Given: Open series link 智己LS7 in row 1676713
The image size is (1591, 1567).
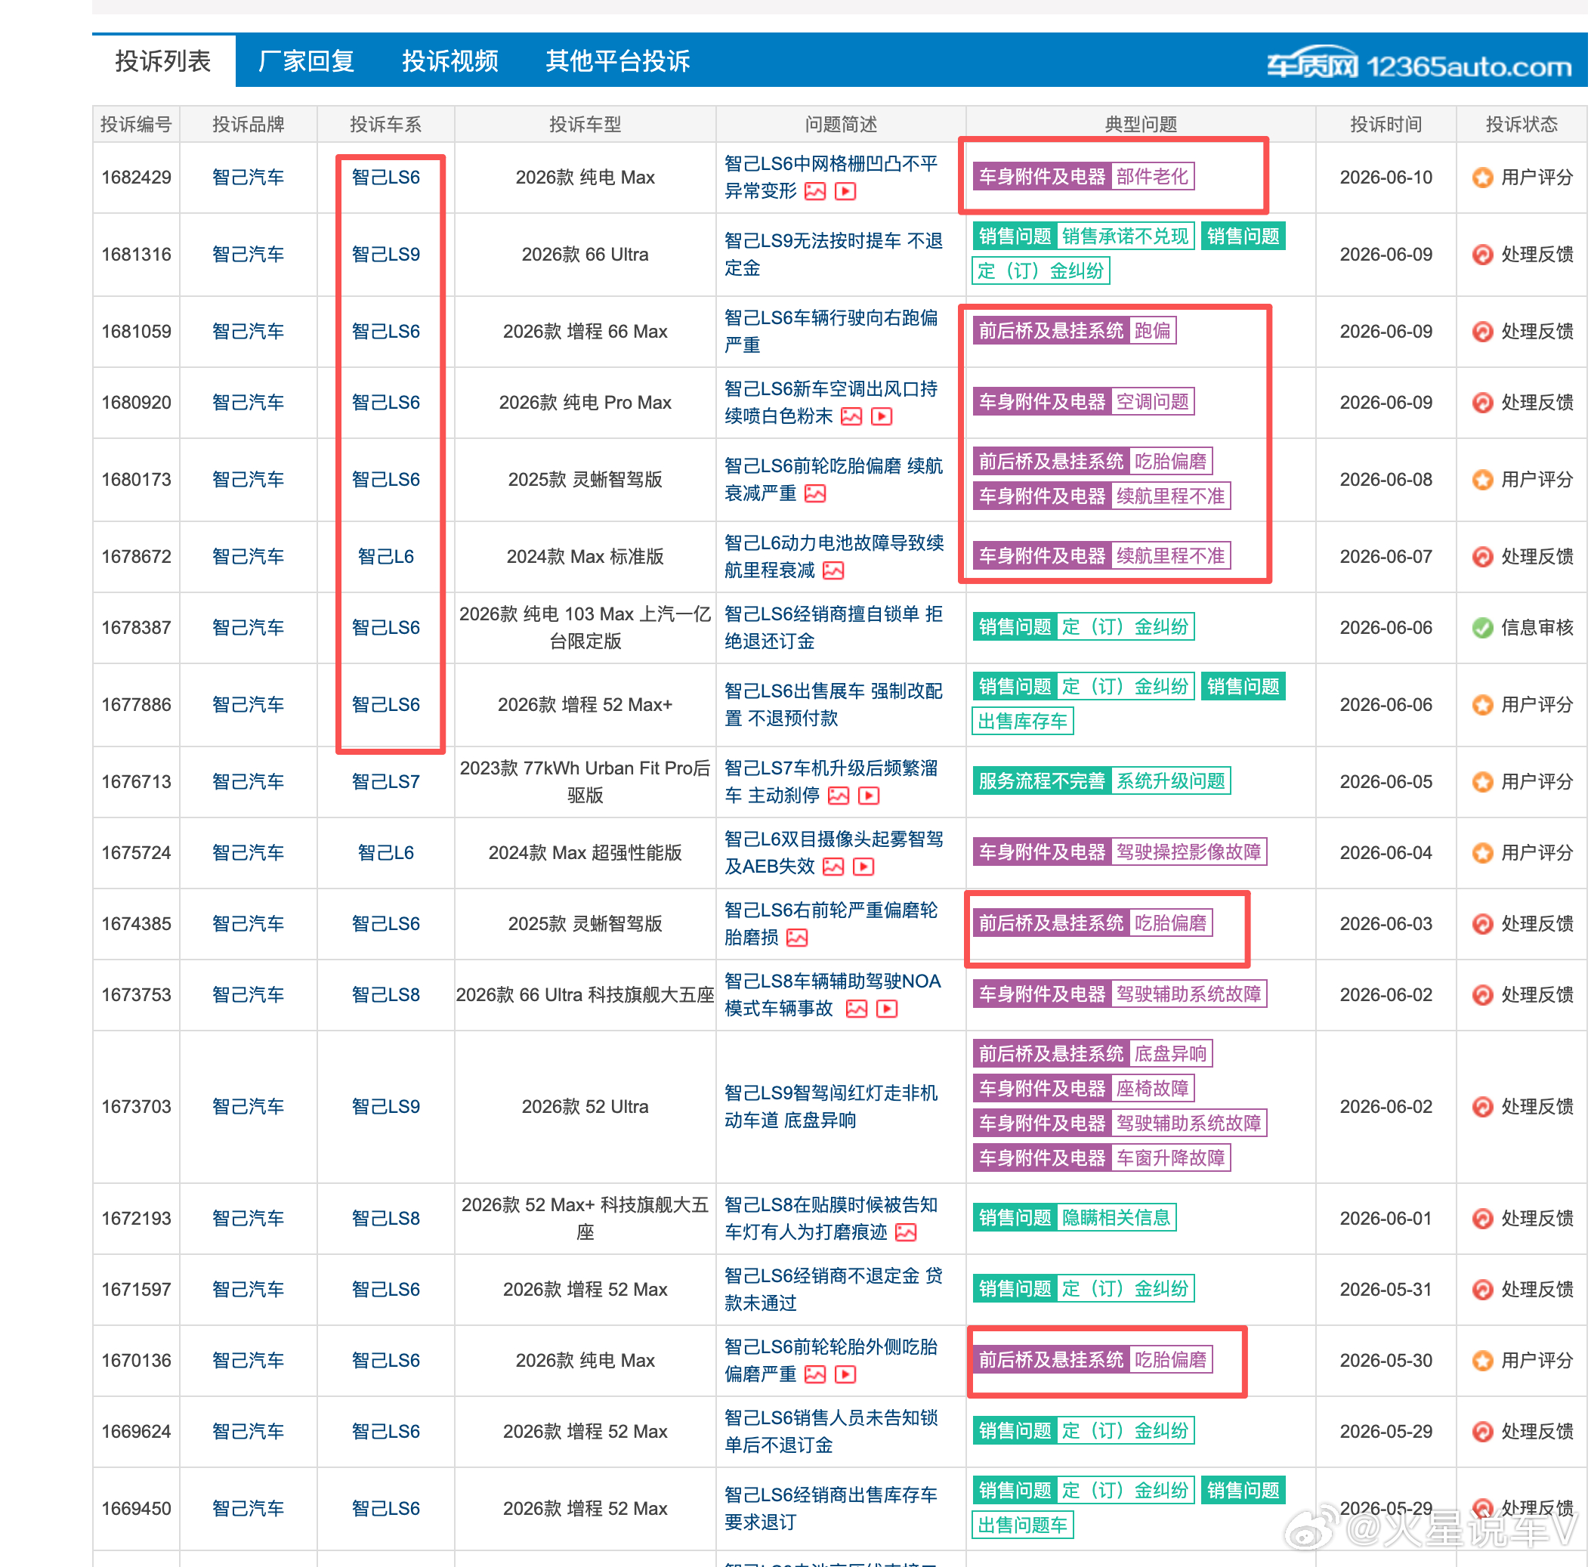Looking at the screenshot, I should click(385, 782).
